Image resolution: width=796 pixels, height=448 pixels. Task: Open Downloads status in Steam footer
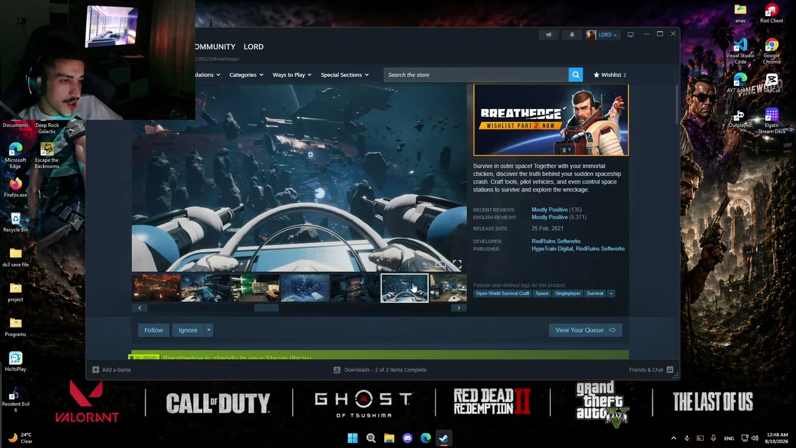point(380,370)
